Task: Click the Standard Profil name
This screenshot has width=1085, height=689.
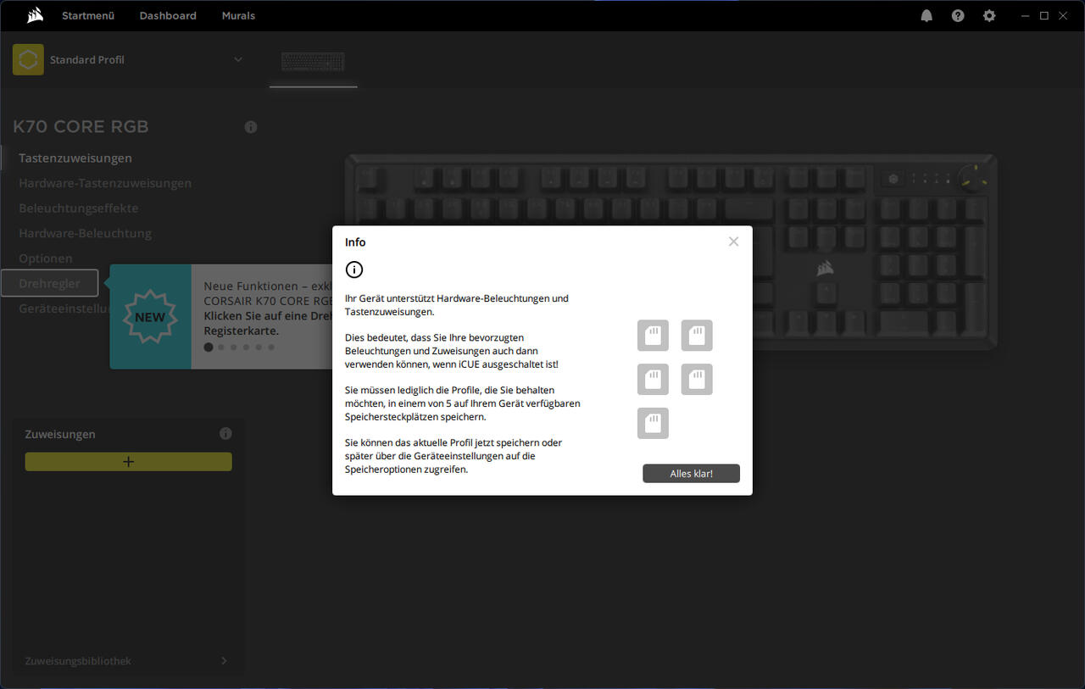Action: point(87,59)
